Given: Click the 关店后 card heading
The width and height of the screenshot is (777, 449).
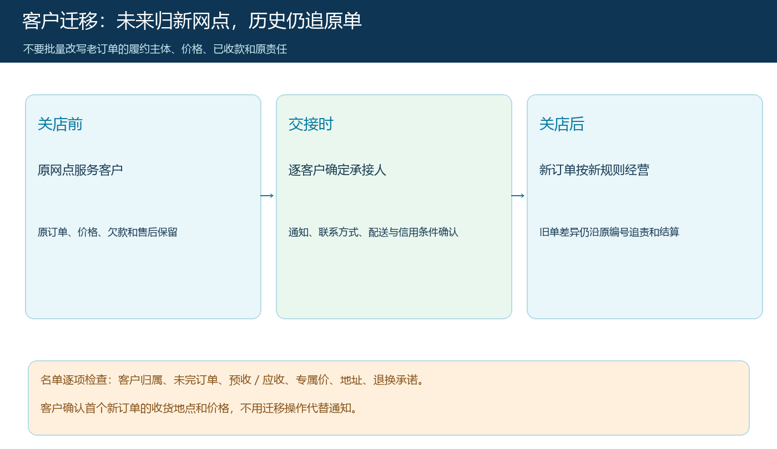Looking at the screenshot, I should [562, 124].
